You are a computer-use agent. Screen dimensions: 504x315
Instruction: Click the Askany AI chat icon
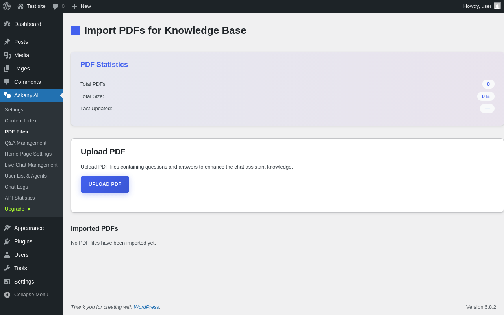(x=7, y=95)
